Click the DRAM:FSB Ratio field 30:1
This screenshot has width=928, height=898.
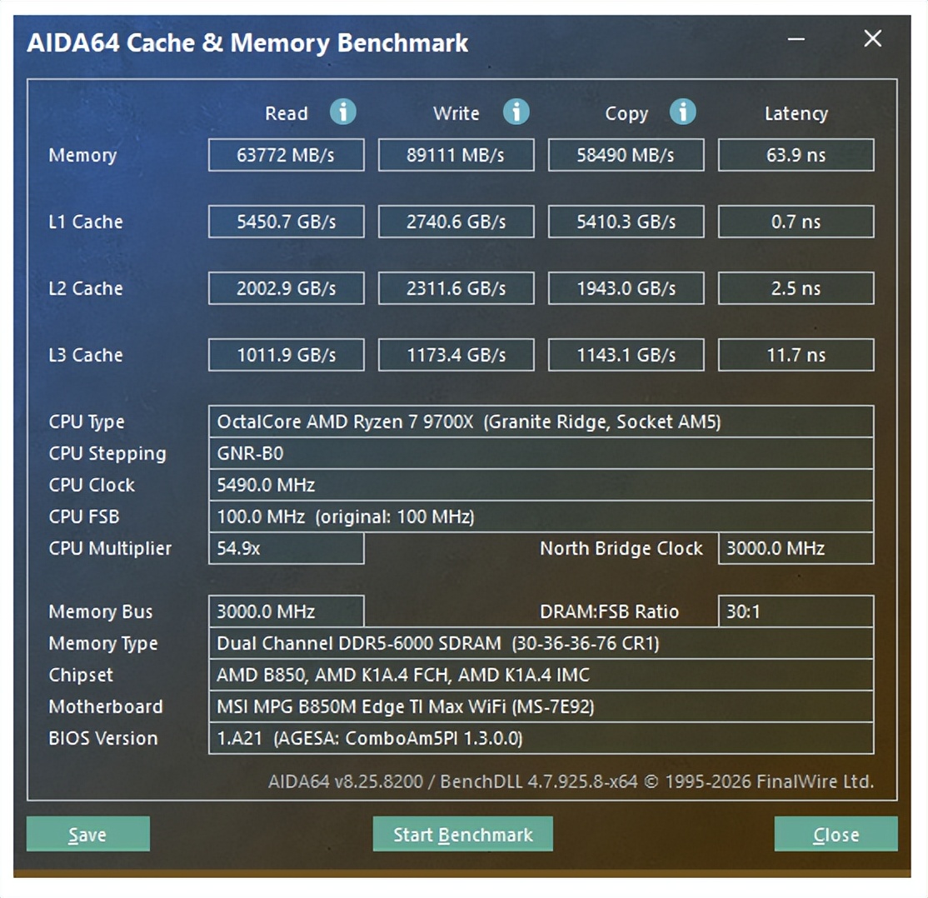pos(796,611)
